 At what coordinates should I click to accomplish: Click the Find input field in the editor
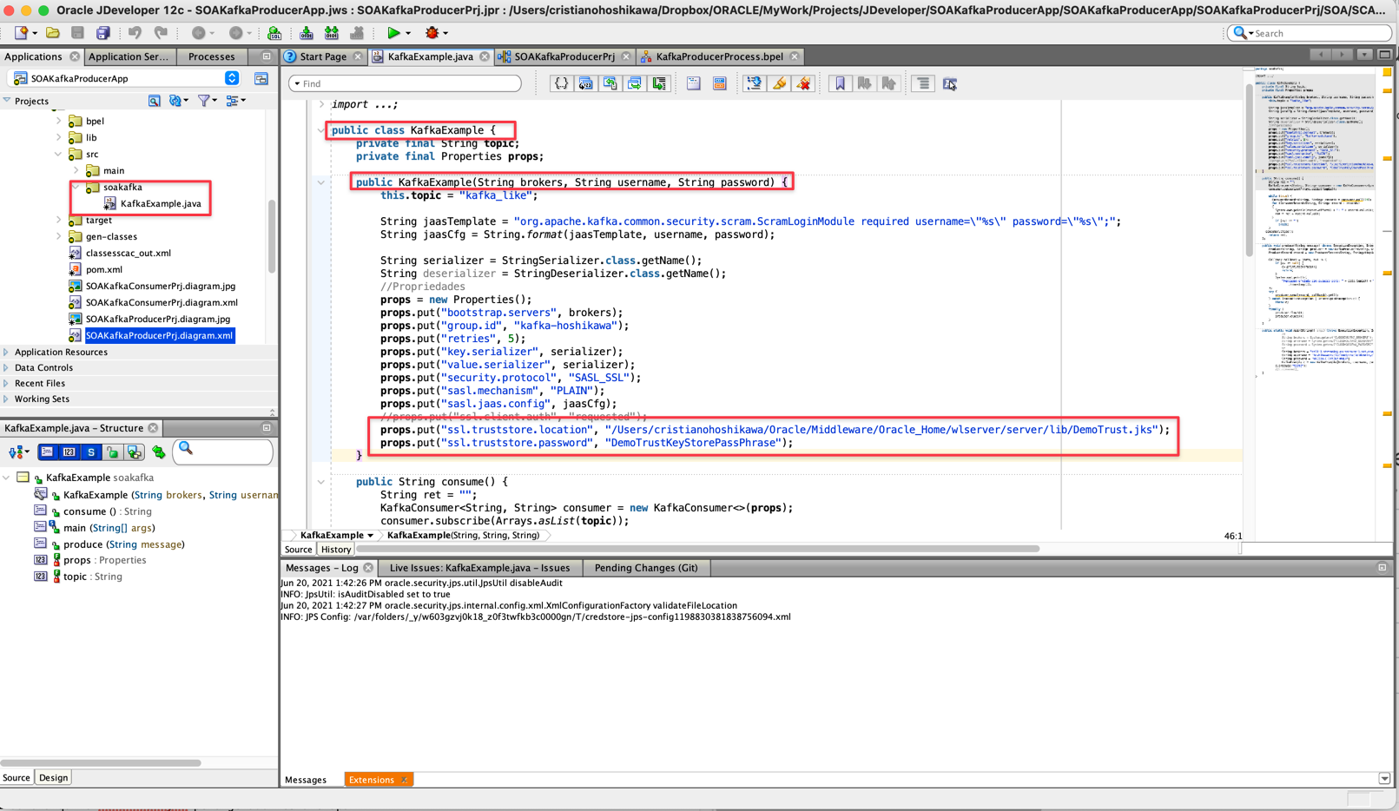tap(406, 83)
